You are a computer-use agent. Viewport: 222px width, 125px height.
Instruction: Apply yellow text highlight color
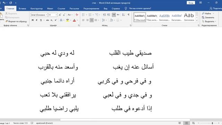(68, 20)
